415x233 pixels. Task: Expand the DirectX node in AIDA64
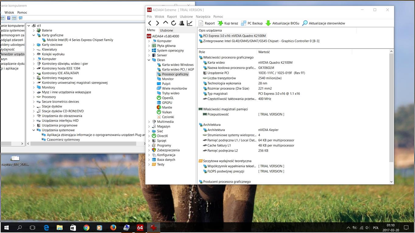[149, 136]
